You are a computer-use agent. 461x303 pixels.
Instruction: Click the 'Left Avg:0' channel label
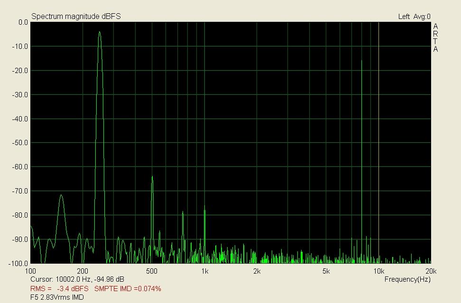click(414, 17)
